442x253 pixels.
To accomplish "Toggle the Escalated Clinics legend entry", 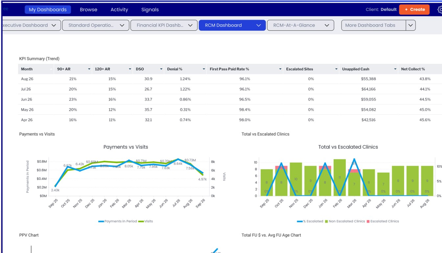I will click(383, 221).
